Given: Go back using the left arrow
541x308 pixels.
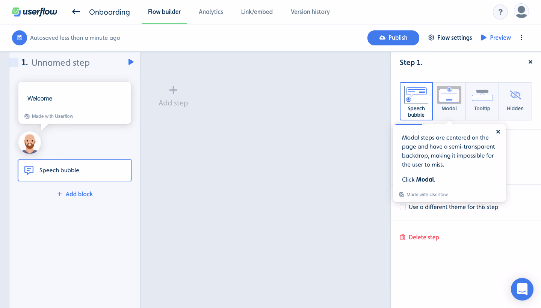Looking at the screenshot, I should point(76,12).
